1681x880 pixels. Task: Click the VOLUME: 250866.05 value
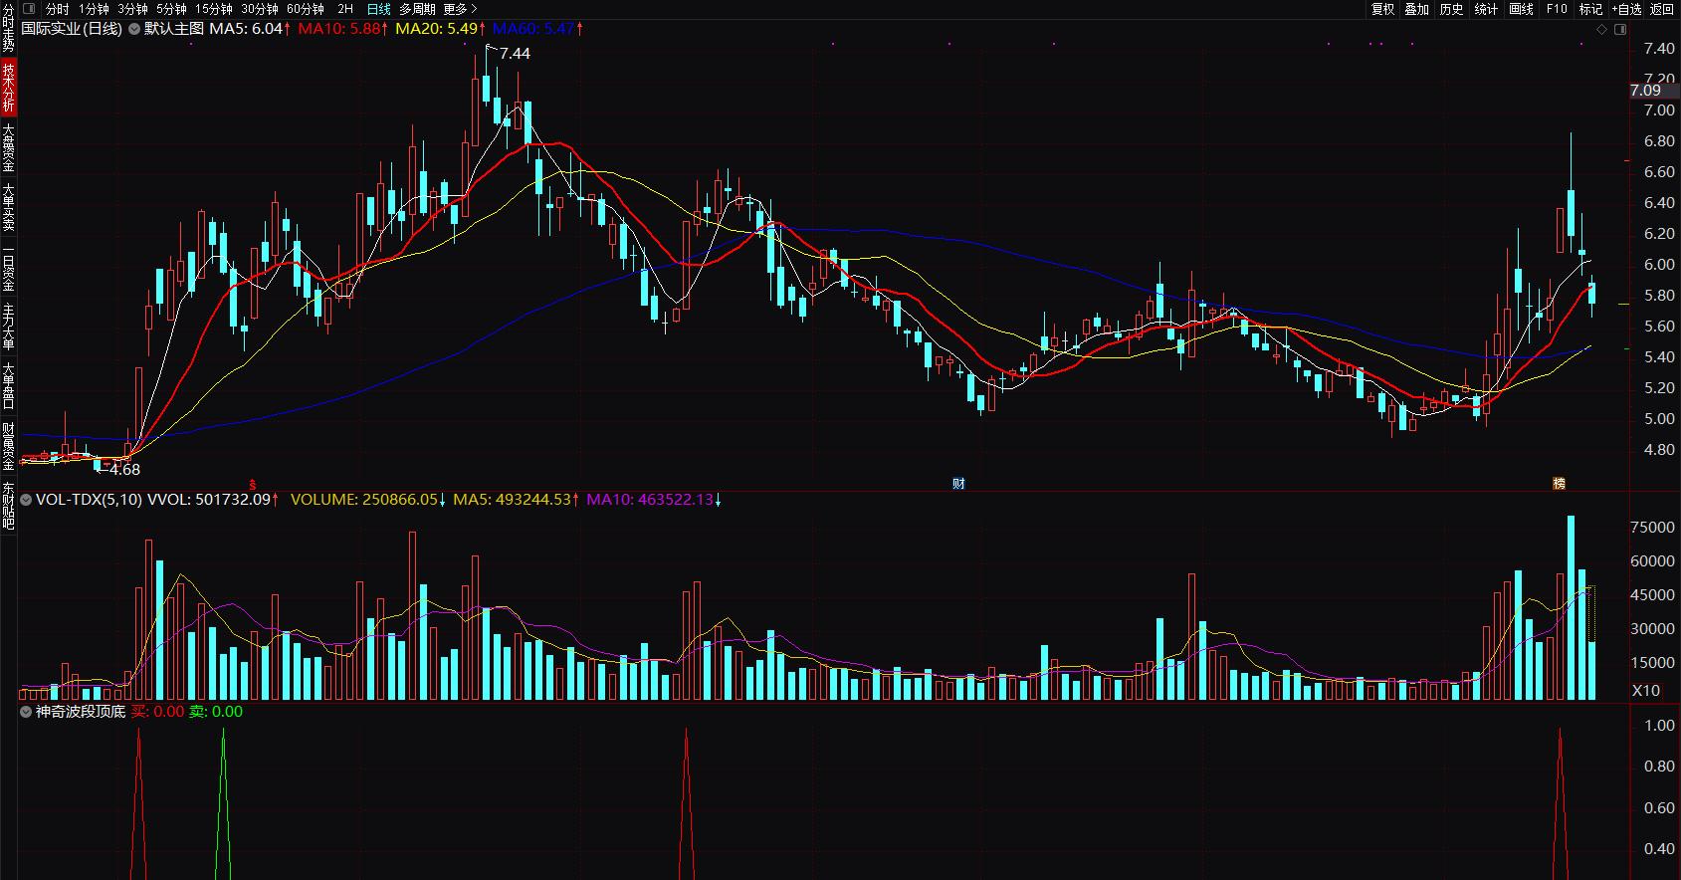click(367, 500)
